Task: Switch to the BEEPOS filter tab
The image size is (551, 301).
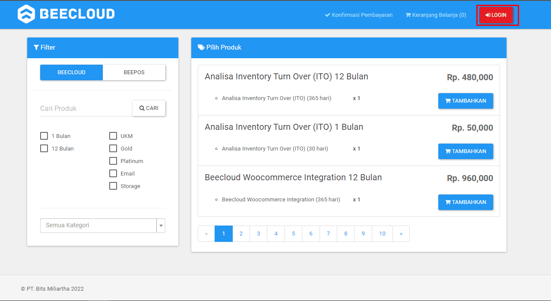Action: [x=134, y=72]
